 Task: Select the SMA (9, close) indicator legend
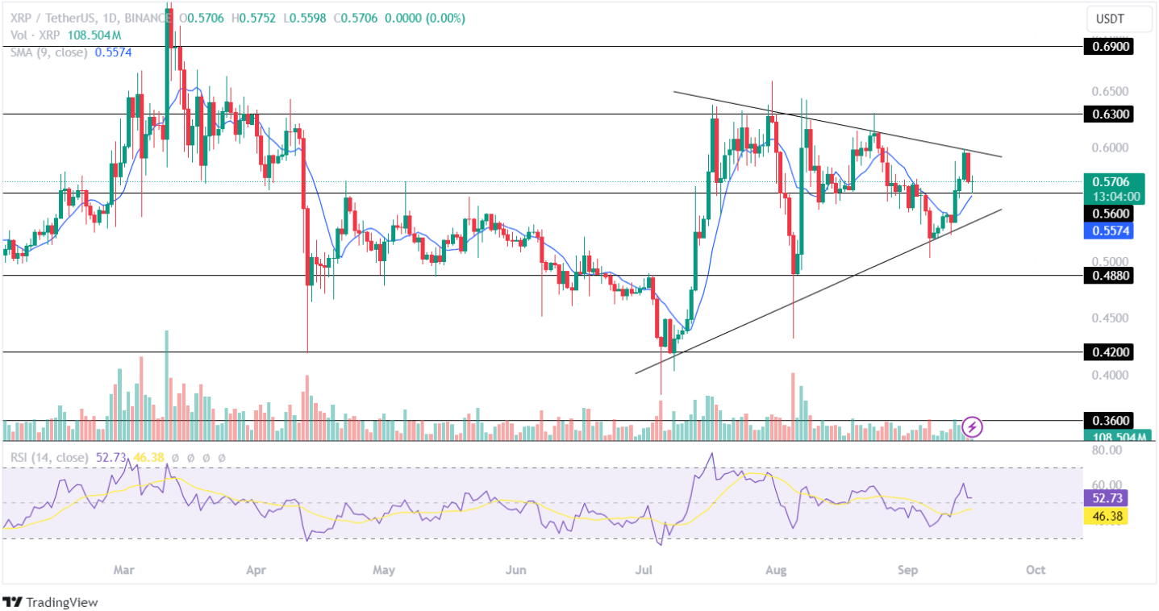coord(48,52)
